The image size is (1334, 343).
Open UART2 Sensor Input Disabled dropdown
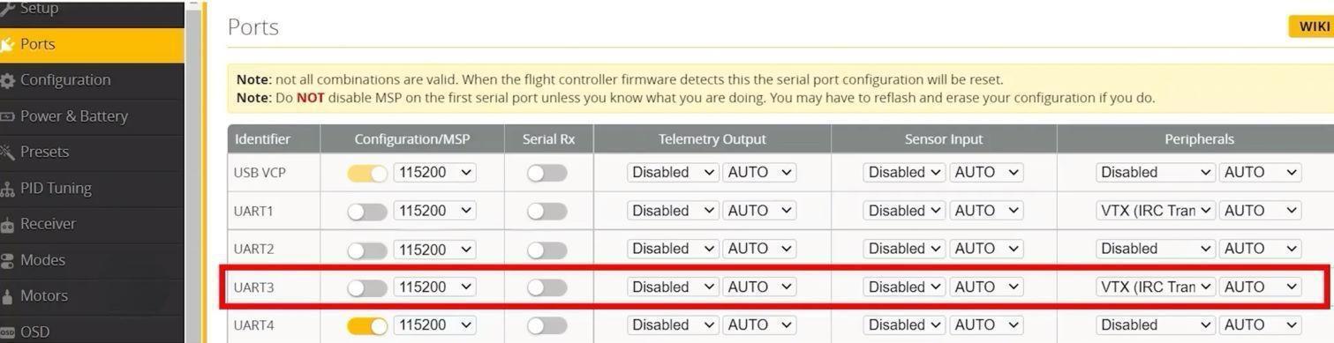[904, 249]
